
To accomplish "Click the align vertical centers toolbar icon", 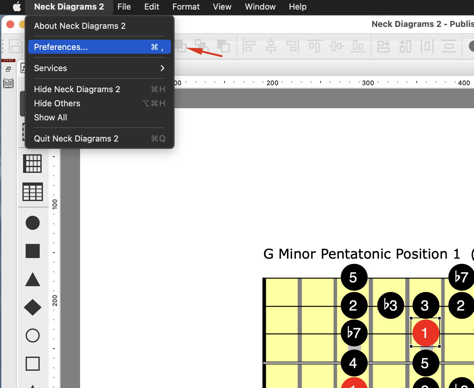I will (336, 46).
